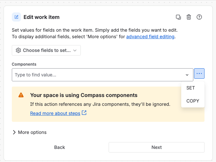Click the orange warning triangle icon

21,95
